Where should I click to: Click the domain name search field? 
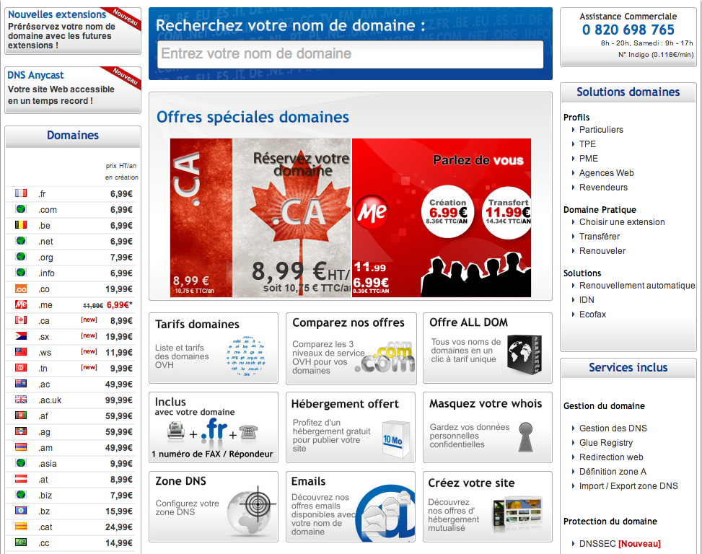point(350,54)
